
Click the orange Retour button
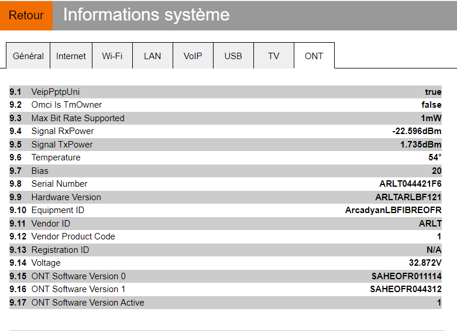[26, 15]
